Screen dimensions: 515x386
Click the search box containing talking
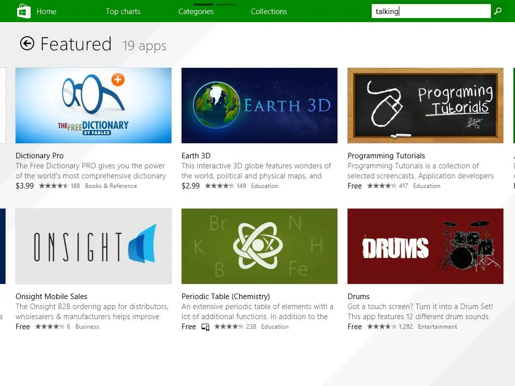coord(431,11)
